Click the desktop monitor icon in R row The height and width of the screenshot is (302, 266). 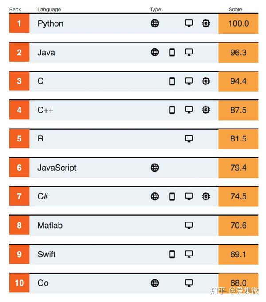click(189, 139)
